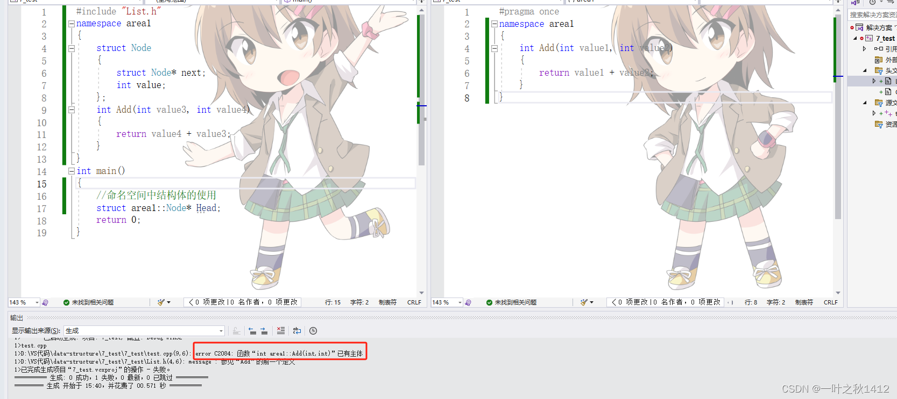
Task: Click the error C2084 message line in Output
Action: point(189,353)
